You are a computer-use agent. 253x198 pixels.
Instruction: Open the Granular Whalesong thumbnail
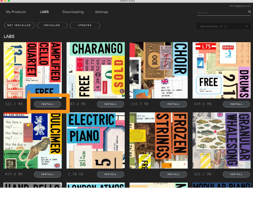click(x=221, y=140)
